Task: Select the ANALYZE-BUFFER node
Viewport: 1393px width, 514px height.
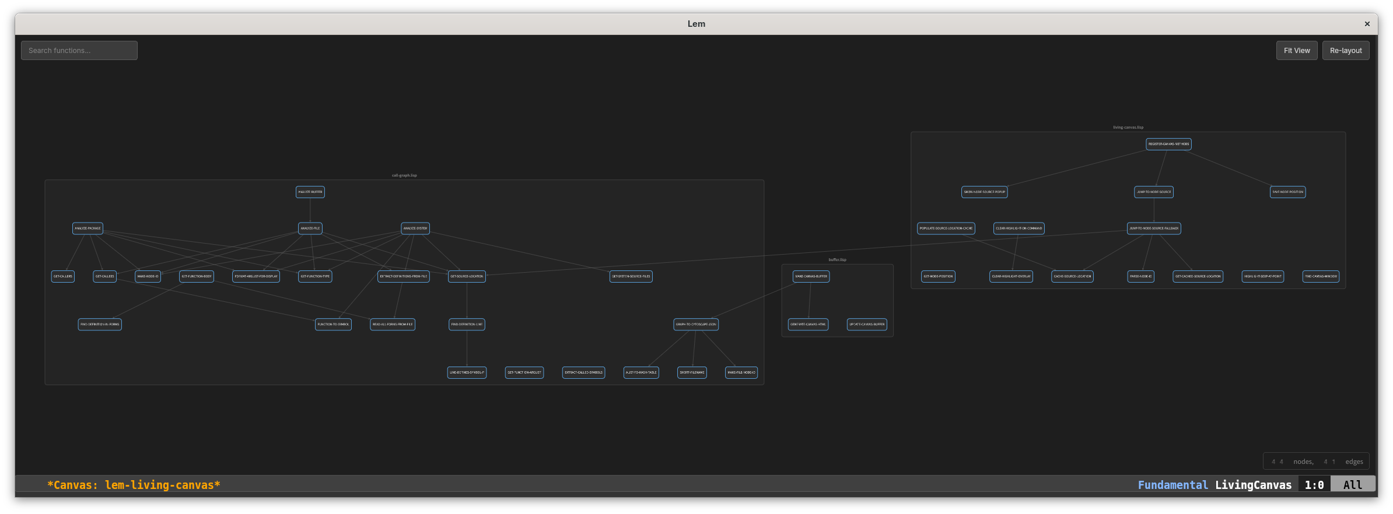Action: click(310, 192)
